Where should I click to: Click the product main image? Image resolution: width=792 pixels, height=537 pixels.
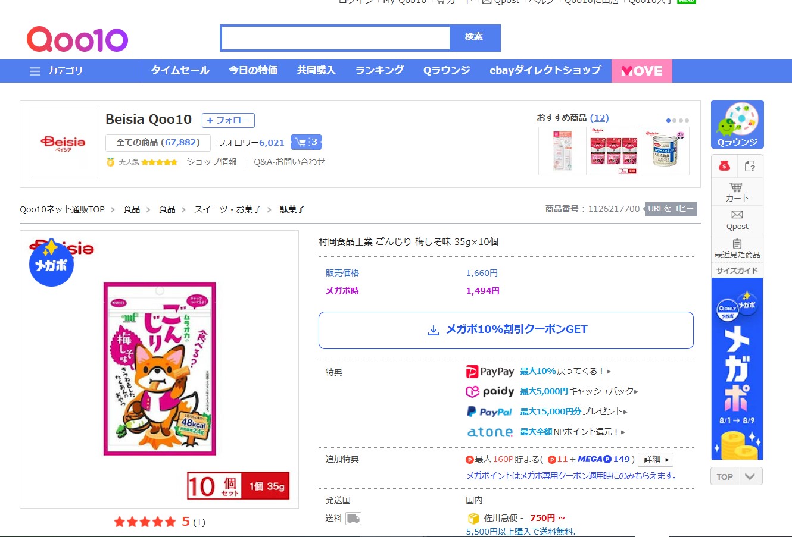click(x=160, y=369)
